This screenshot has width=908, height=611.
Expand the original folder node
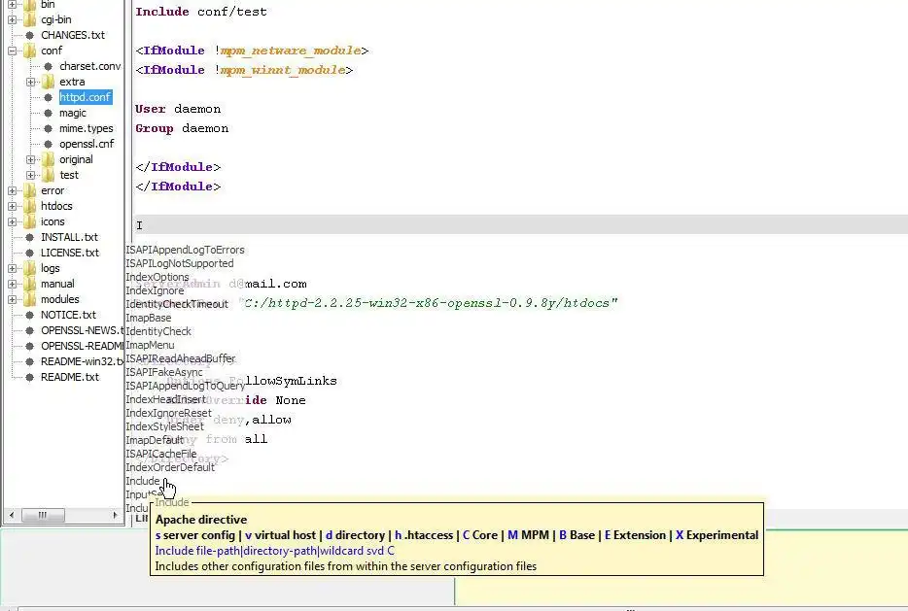30,159
